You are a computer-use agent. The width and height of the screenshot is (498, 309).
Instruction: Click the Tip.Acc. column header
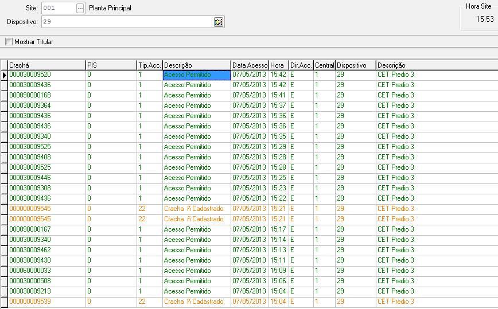[x=150, y=65]
